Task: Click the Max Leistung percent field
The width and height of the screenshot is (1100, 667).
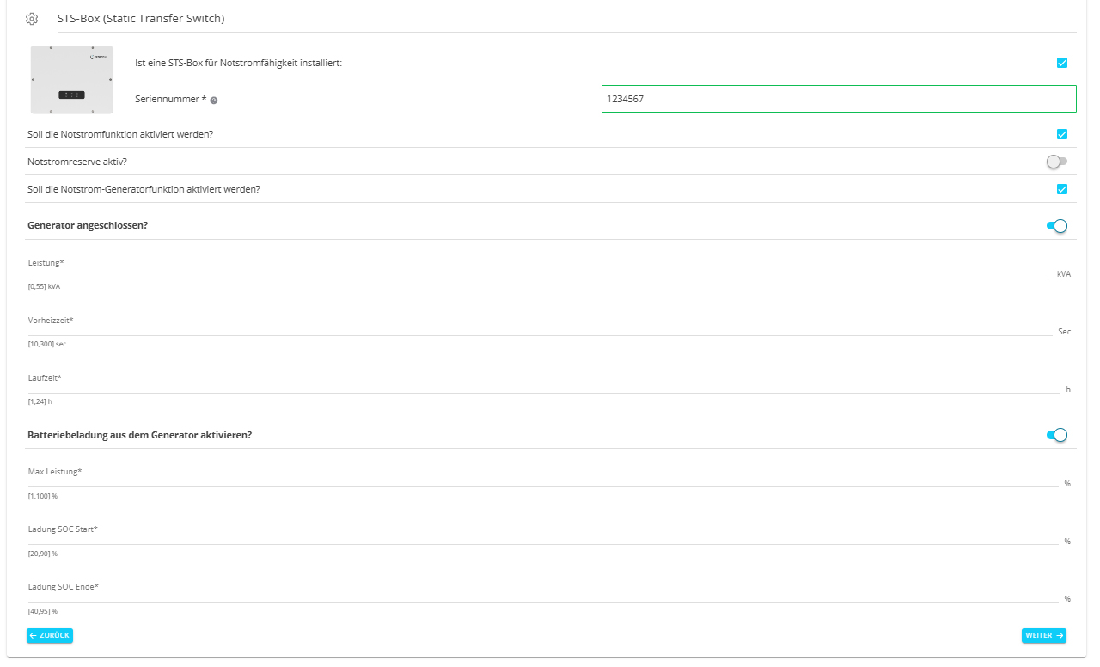Action: pyautogui.click(x=533, y=479)
